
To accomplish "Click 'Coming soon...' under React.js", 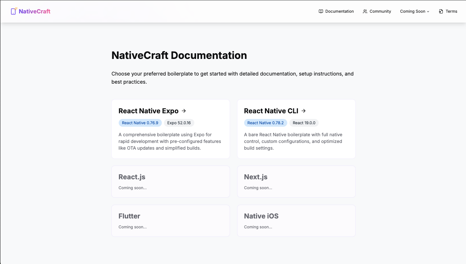I will click(132, 188).
